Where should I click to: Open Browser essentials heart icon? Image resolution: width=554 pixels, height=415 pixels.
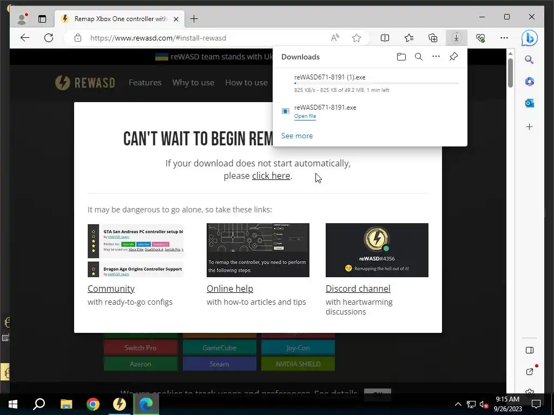click(x=480, y=38)
